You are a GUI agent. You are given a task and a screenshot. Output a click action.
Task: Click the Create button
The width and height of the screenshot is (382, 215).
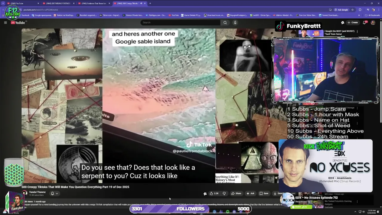point(352,22)
